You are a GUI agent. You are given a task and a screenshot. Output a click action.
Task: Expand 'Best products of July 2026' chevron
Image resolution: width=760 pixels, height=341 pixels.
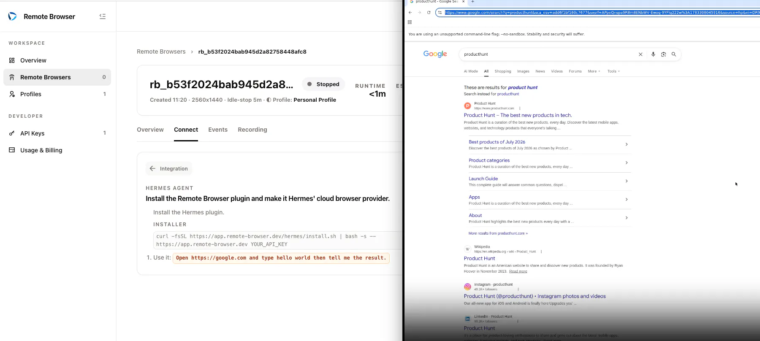coord(627,144)
